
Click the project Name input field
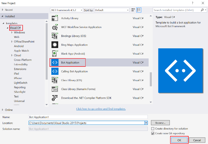(x=88, y=117)
